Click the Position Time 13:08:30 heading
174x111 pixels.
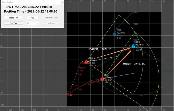tap(31, 11)
